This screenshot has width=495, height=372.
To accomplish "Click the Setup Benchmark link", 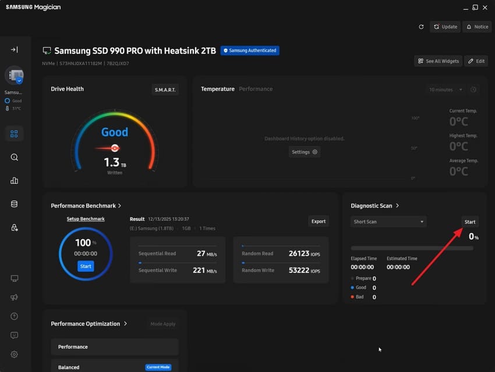I will coord(86,219).
